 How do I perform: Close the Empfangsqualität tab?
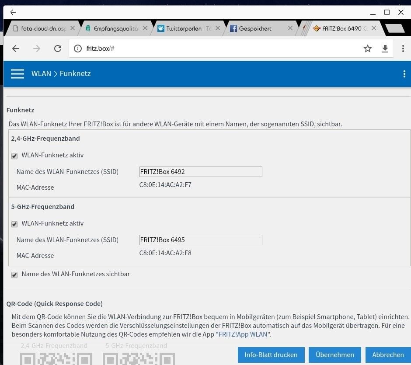click(145, 28)
